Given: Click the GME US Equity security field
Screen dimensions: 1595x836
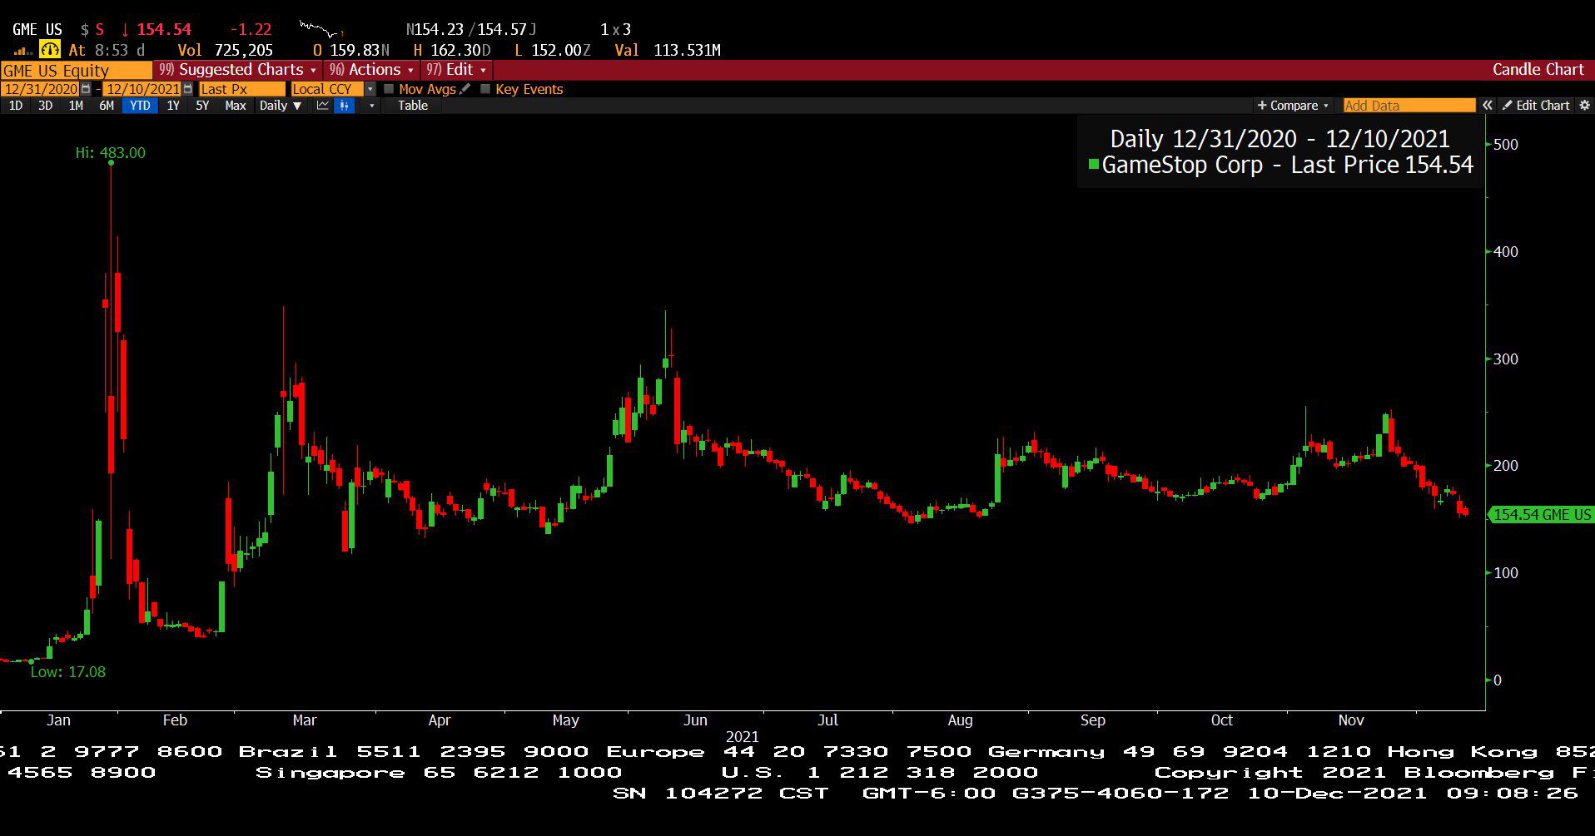Looking at the screenshot, I should coord(77,71).
